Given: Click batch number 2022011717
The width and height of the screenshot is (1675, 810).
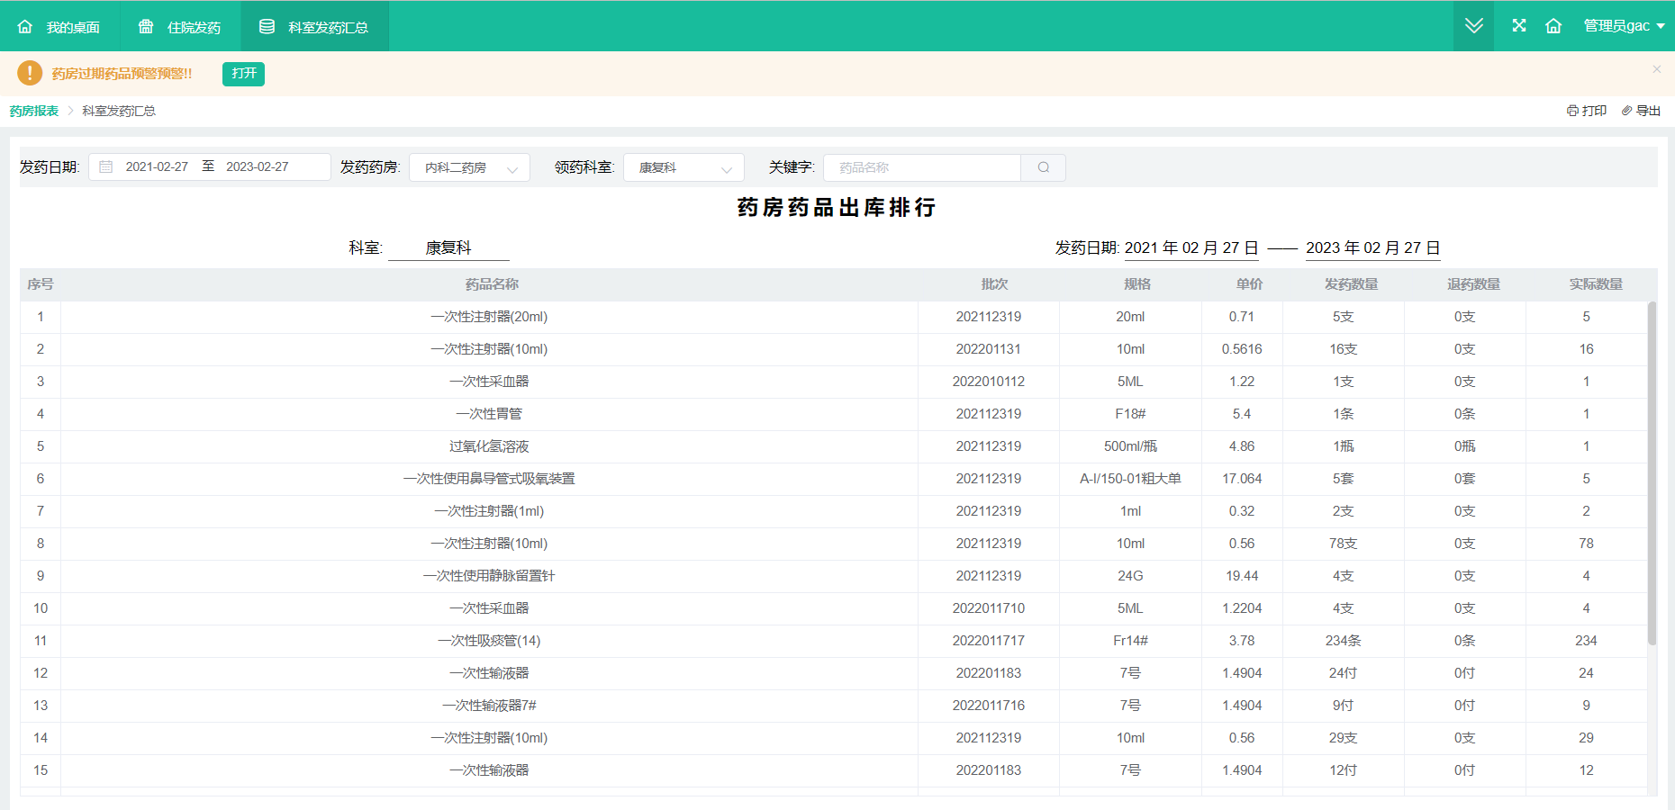Looking at the screenshot, I should (989, 641).
